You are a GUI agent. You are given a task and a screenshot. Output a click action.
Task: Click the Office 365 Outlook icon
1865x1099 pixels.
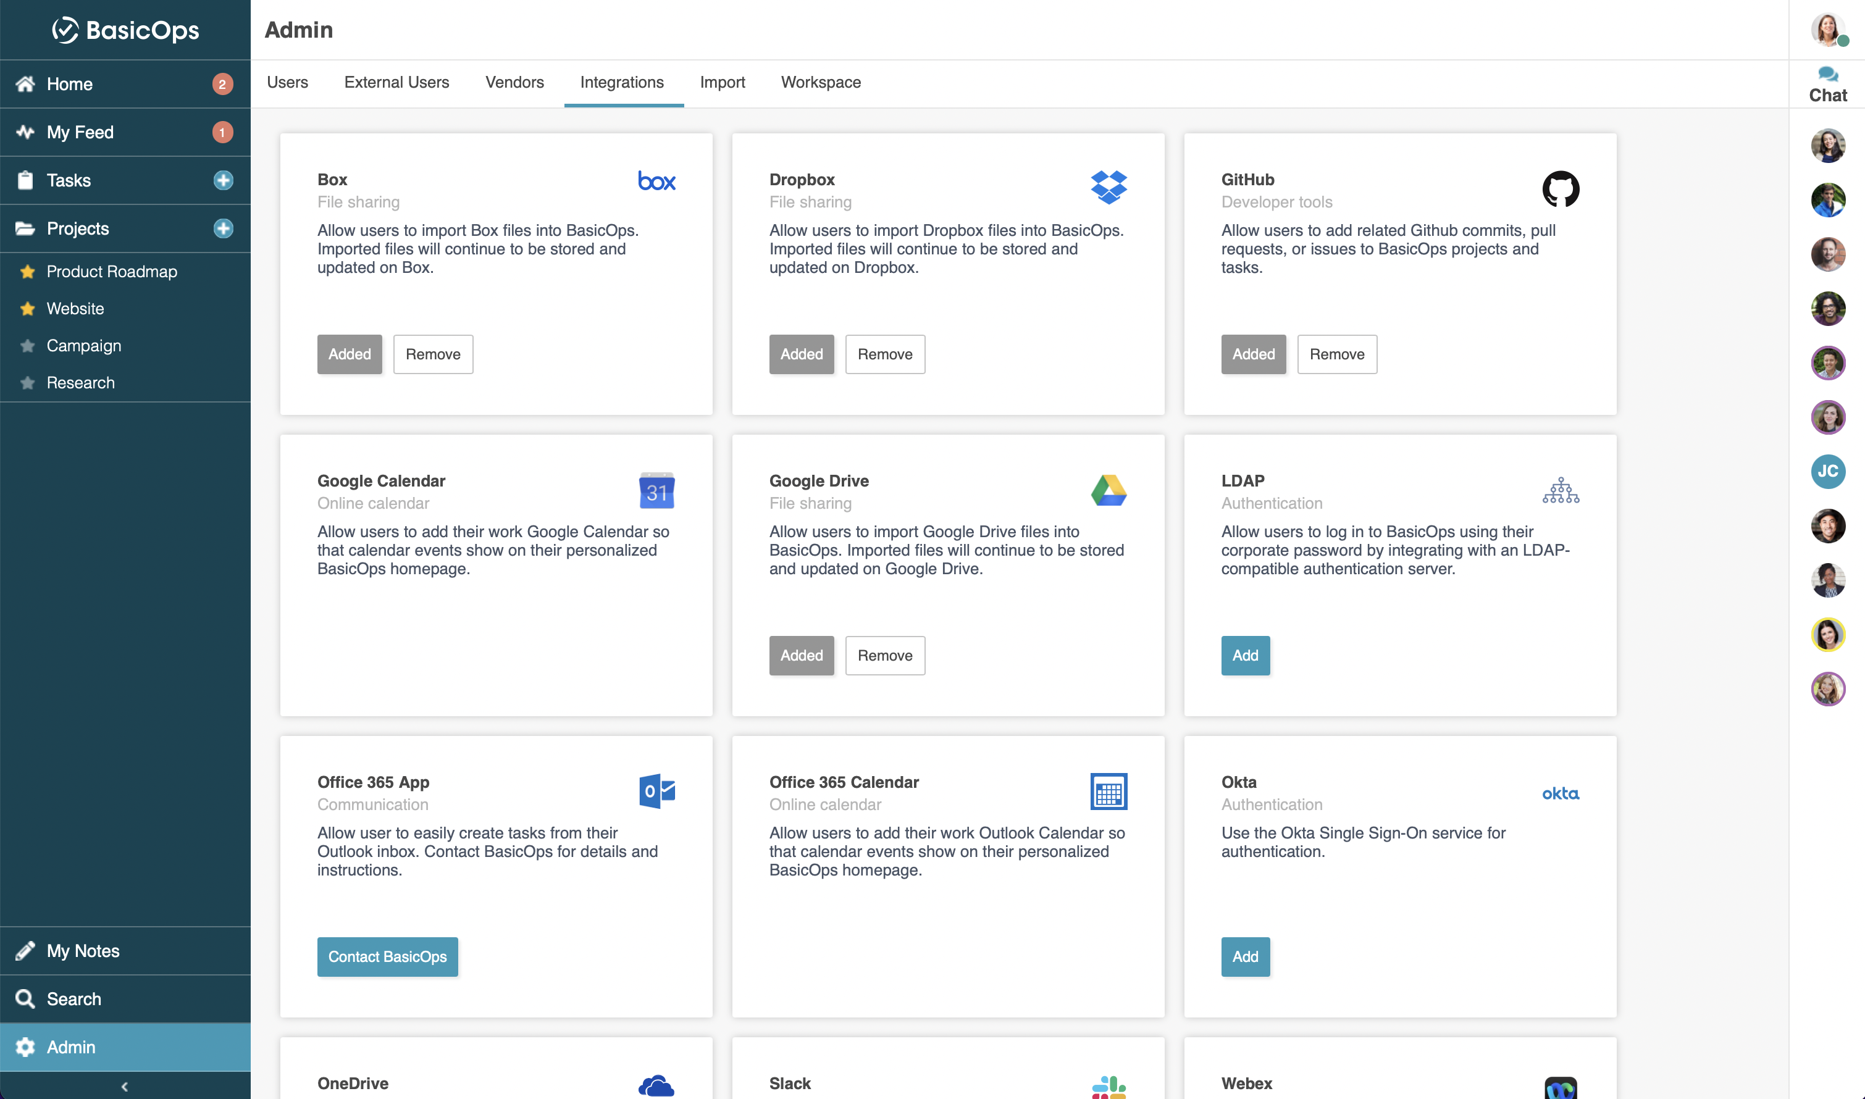[x=656, y=791]
